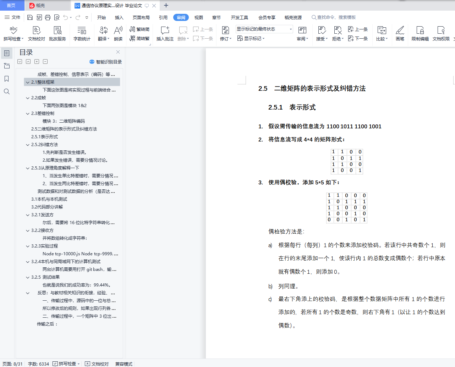Open the chapter navigation sidebar icon

tap(7, 66)
